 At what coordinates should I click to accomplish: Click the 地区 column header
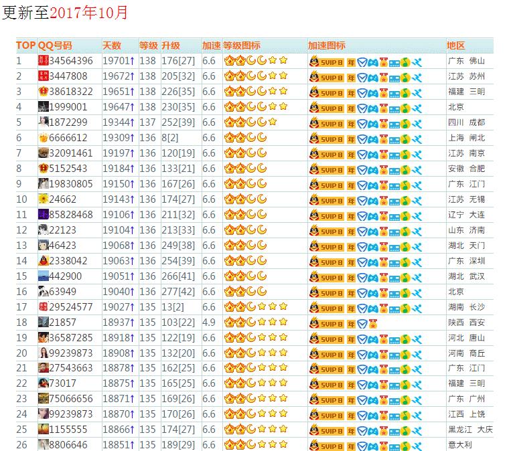point(456,46)
